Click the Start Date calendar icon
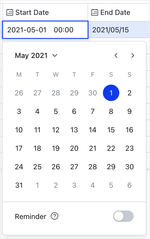The height and width of the screenshot is (239, 150). coord(9,12)
